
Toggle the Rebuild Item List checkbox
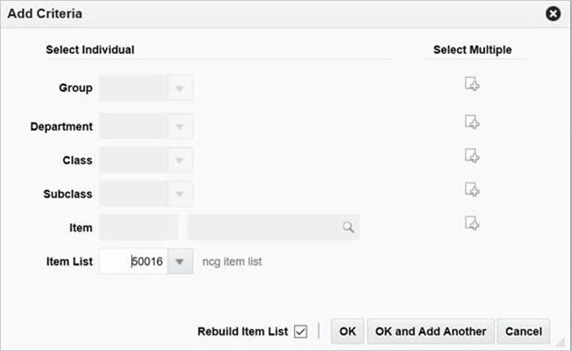pyautogui.click(x=301, y=331)
